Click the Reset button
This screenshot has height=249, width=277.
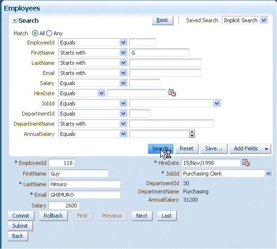point(186,148)
